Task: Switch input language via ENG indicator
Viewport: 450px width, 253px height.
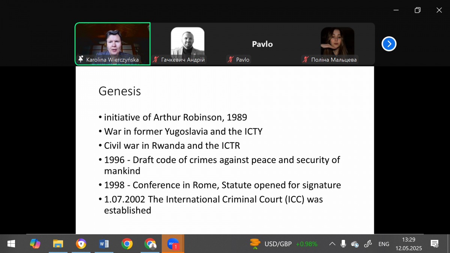Action: point(384,244)
